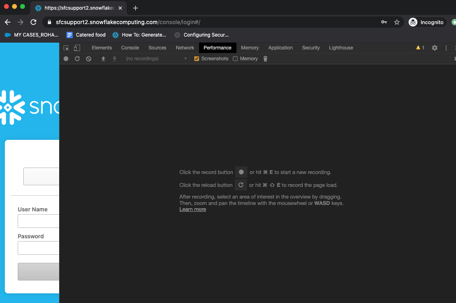Viewport: 456px width, 303px height.
Task: Clear recordings with the block icon
Action: (x=88, y=58)
